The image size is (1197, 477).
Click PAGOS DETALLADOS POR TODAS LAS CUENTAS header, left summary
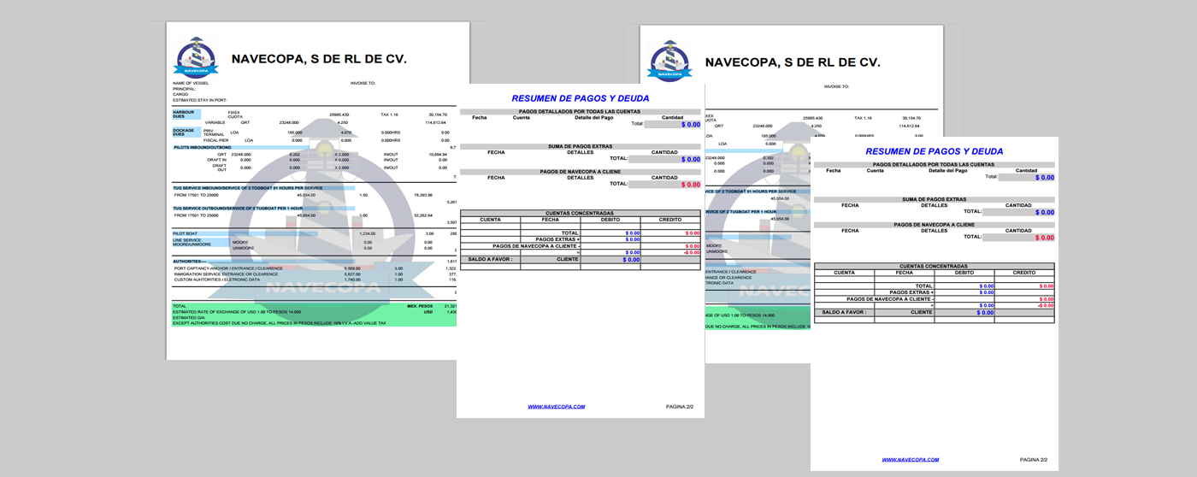coord(579,111)
